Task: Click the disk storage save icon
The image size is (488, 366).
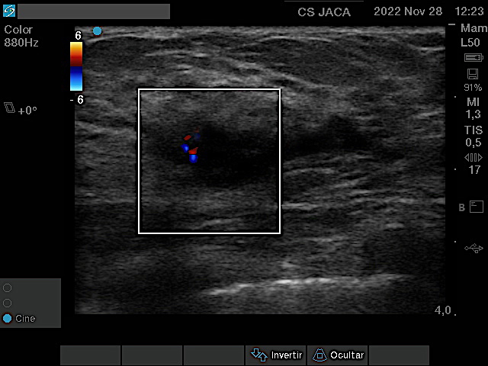Action: tap(473, 74)
